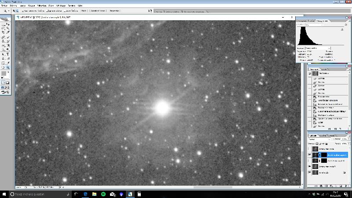Viewport: 352px width, 198px height.
Task: Select the Path Selection tool
Action: 3,54
